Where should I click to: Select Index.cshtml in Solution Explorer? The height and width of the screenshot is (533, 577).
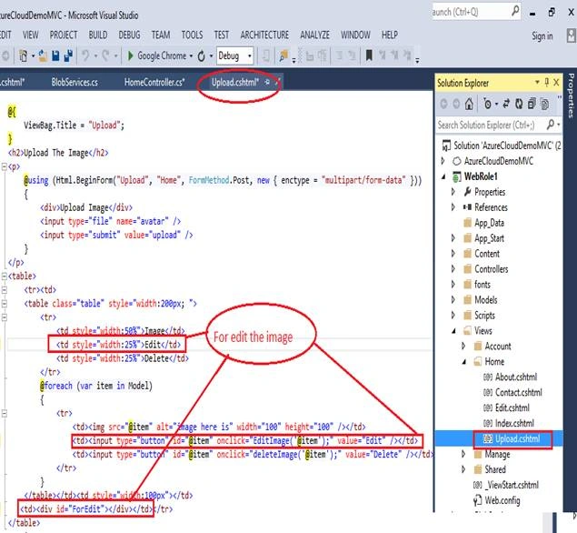(x=514, y=423)
